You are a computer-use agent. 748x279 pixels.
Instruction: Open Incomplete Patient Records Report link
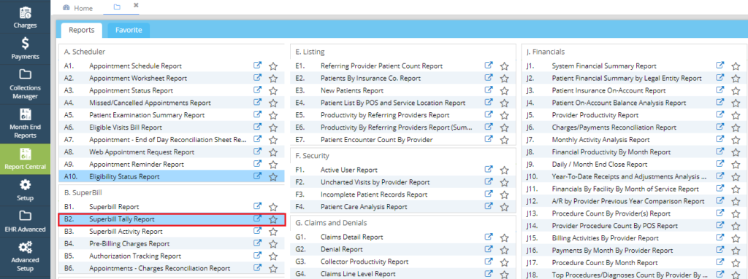[374, 194]
